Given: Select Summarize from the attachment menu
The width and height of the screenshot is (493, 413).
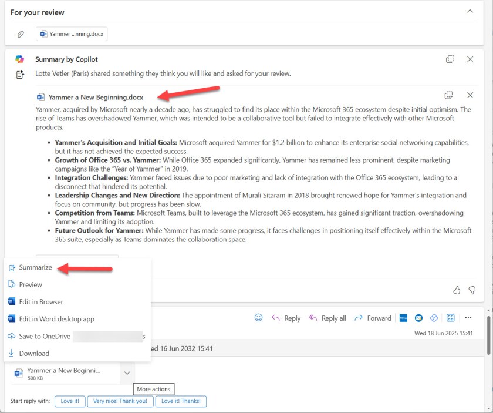Looking at the screenshot, I should (77, 267).
